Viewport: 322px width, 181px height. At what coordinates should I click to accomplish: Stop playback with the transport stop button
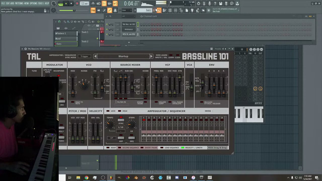71,4
